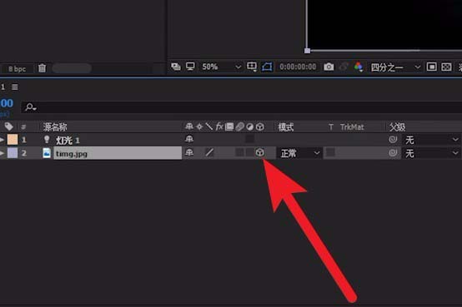
Task: Click the fx effect column header
Action: coord(219,126)
